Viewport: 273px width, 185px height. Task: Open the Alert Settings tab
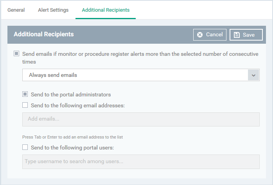click(x=53, y=10)
